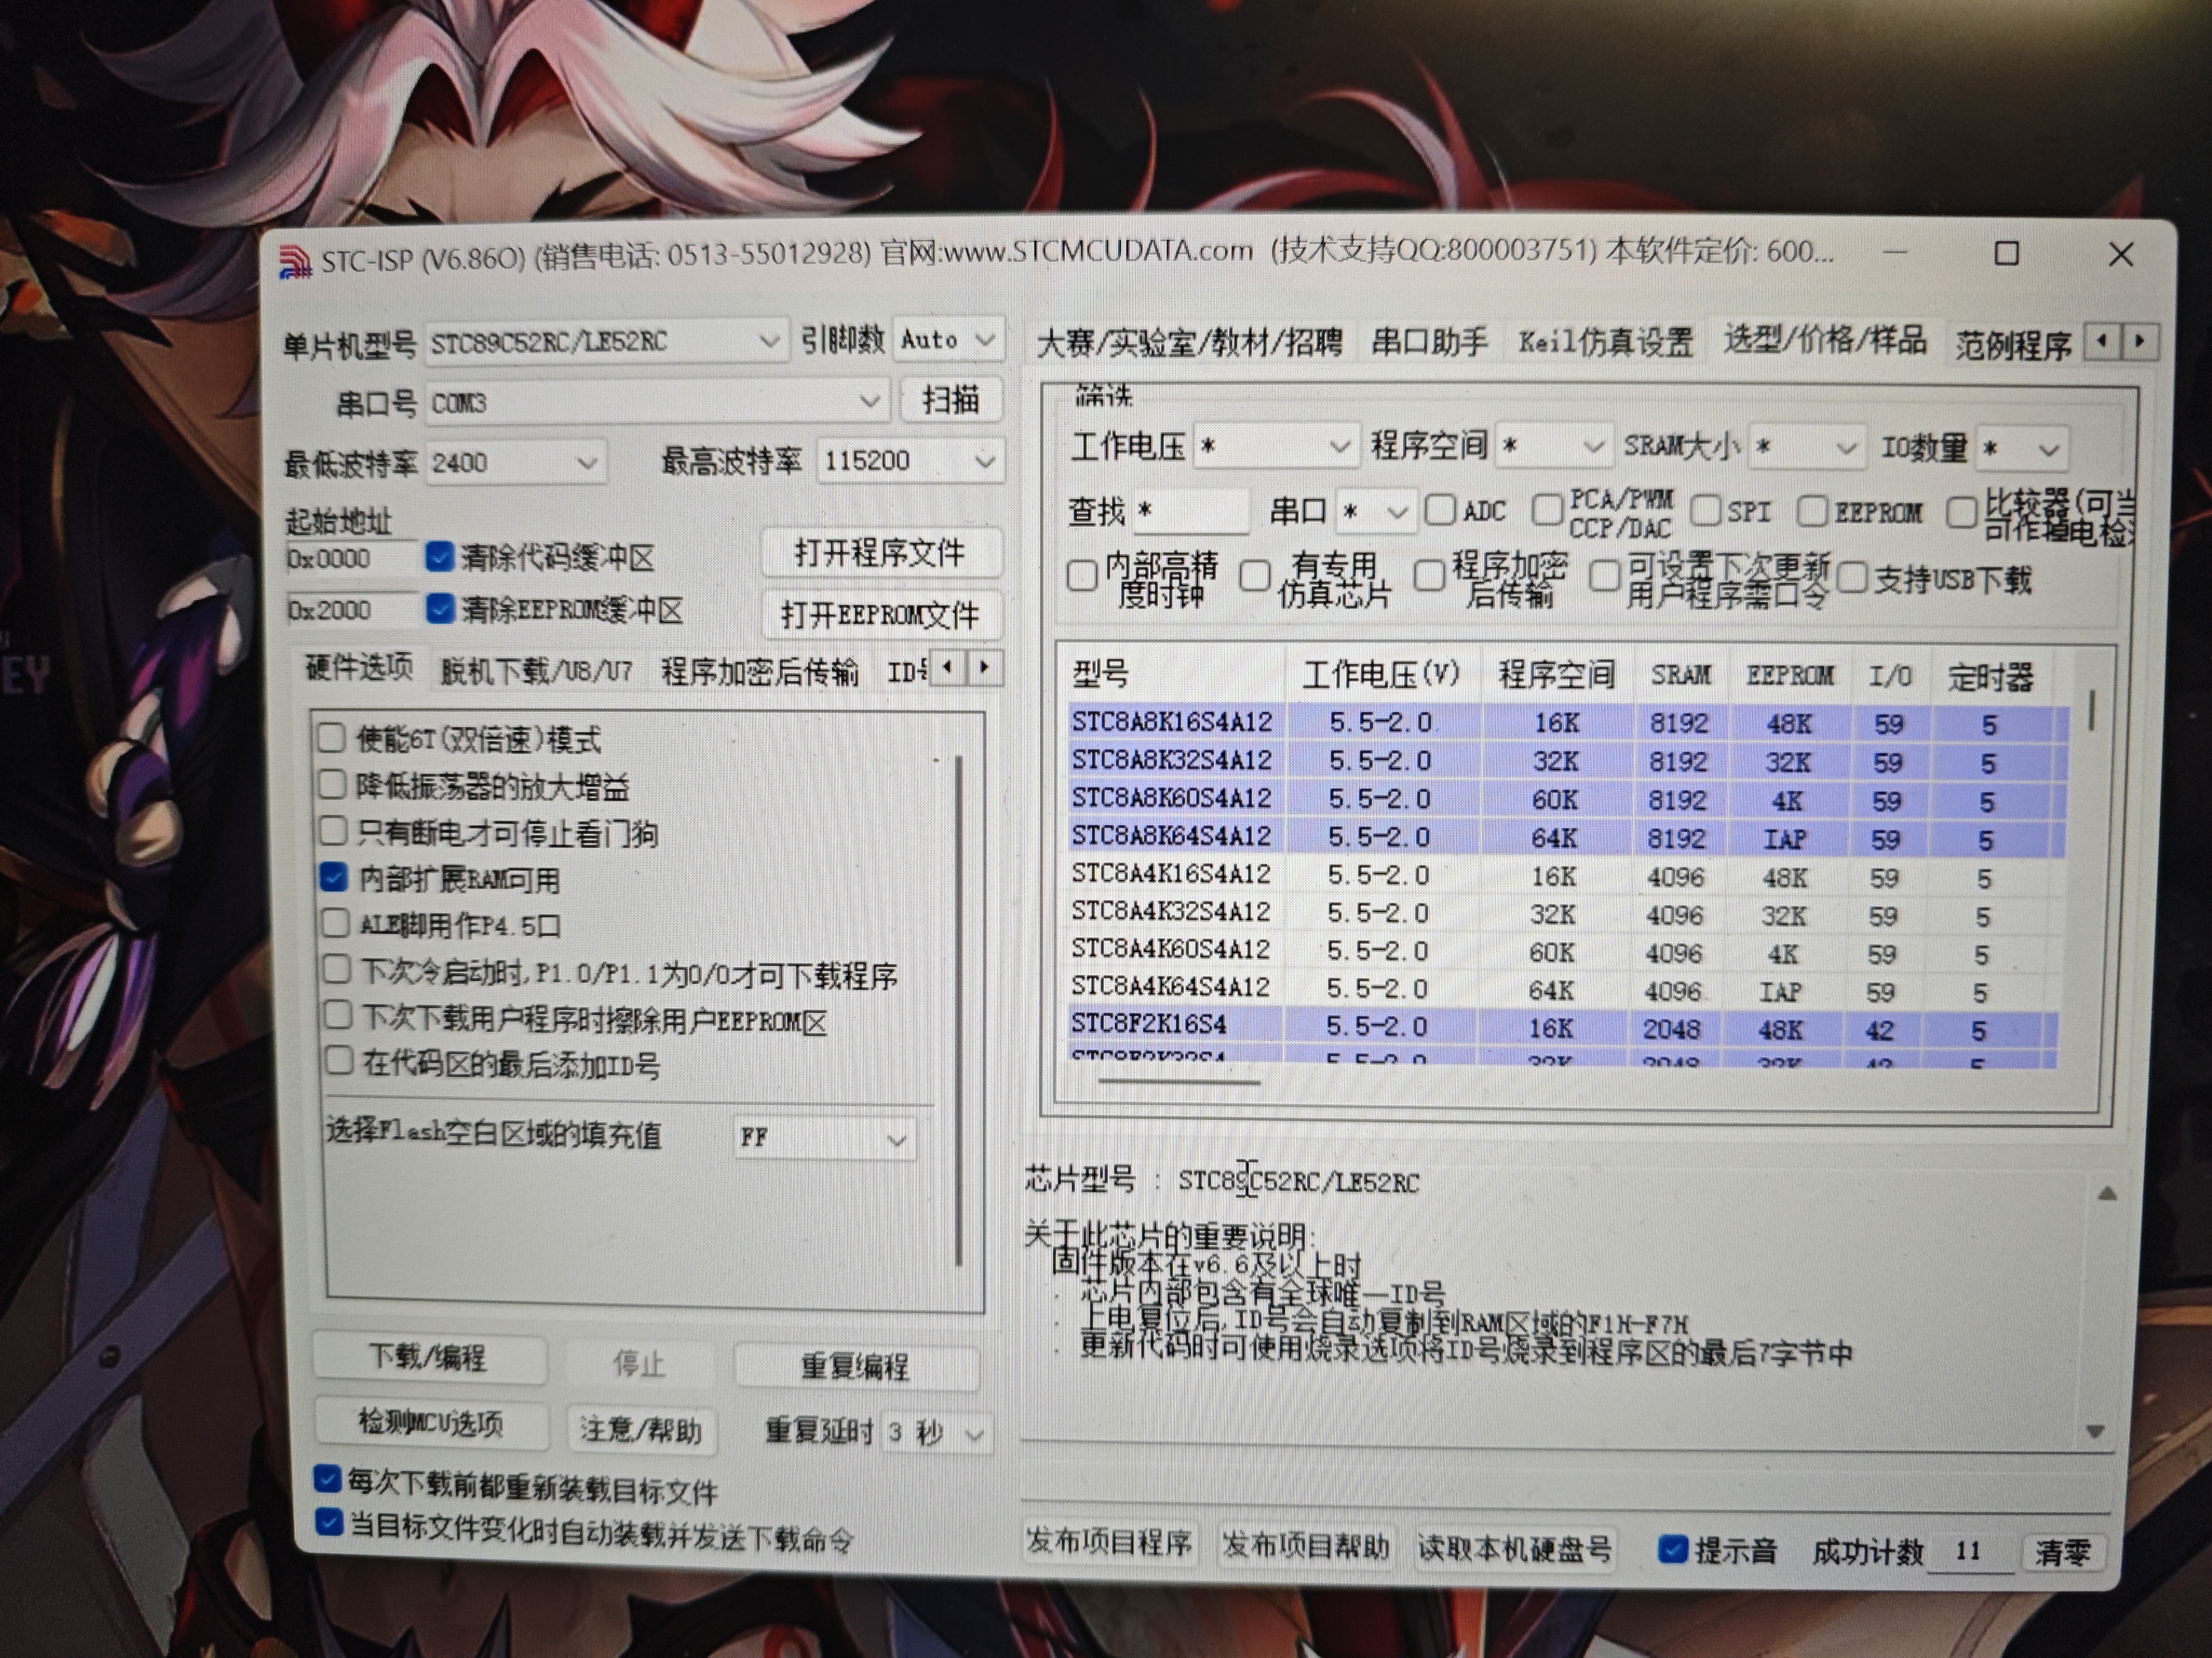Toggle 只有断电才可停止看门狗 checkbox

pos(333,831)
